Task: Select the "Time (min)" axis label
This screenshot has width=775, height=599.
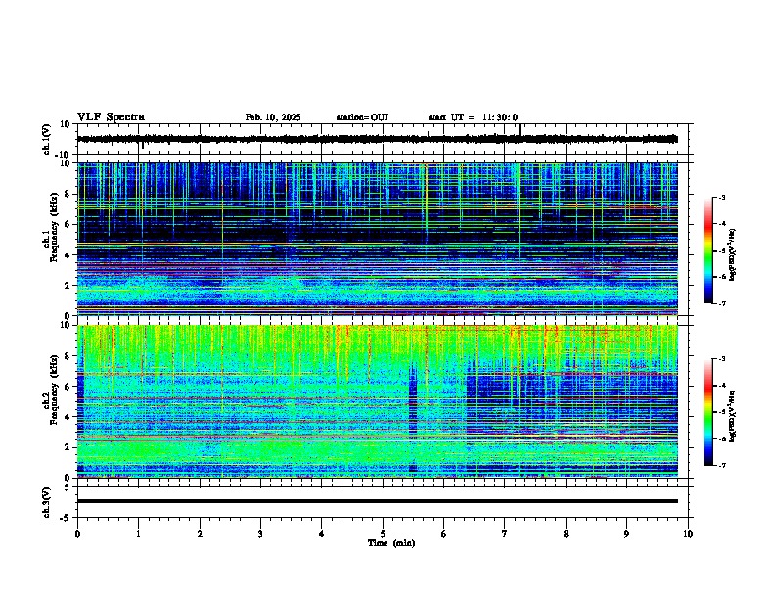Action: pos(391,543)
